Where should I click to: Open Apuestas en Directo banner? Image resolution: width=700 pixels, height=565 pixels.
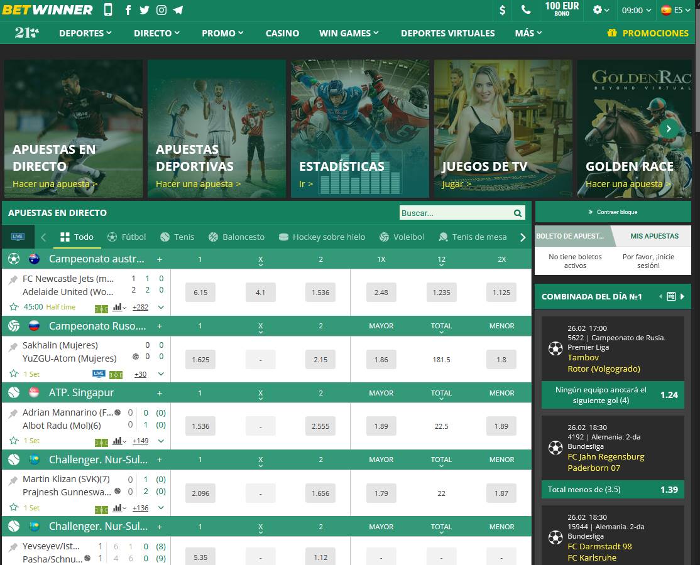click(x=74, y=129)
